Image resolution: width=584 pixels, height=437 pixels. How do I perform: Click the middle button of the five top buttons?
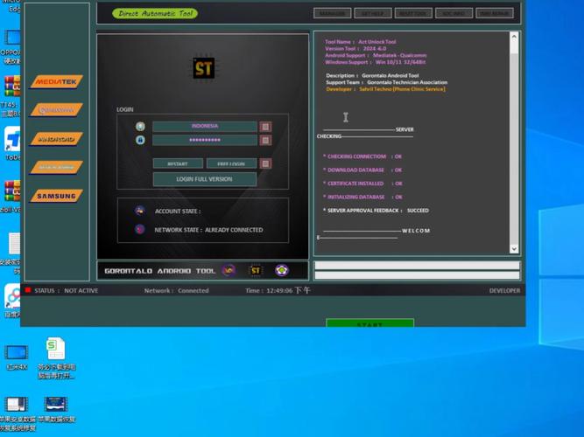(x=413, y=13)
